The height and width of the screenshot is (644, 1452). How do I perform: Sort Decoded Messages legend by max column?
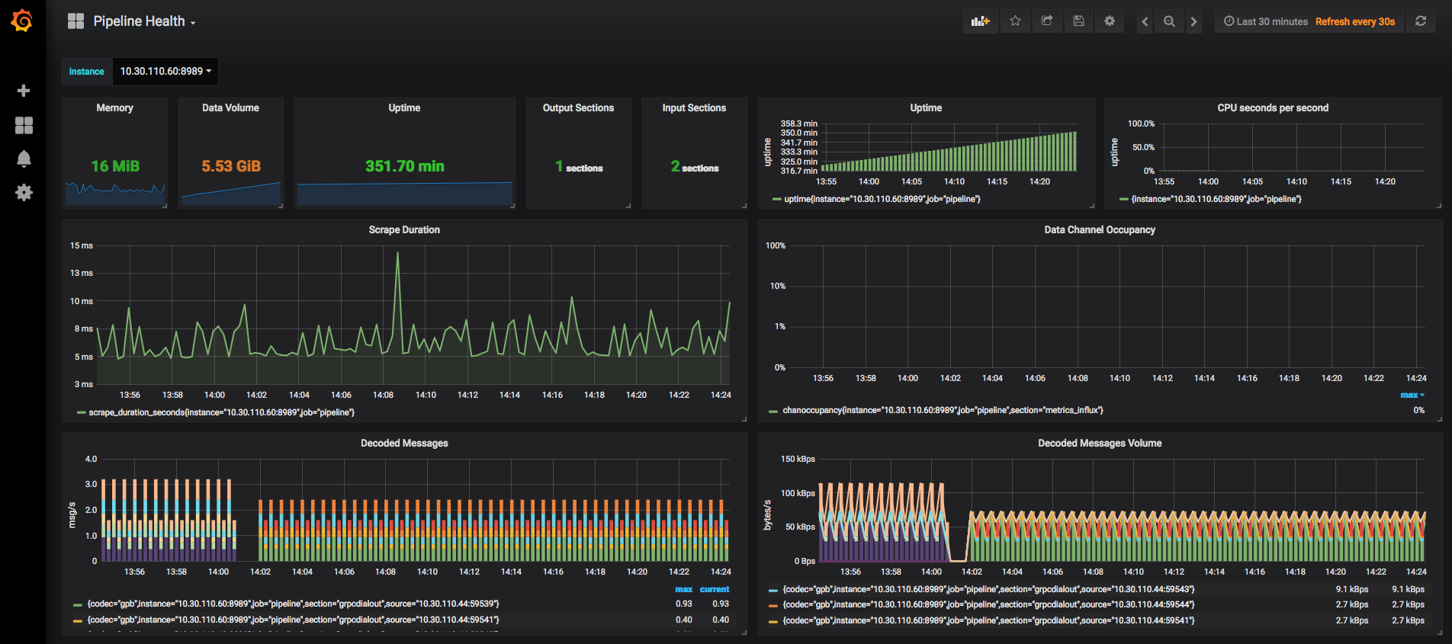(x=683, y=589)
